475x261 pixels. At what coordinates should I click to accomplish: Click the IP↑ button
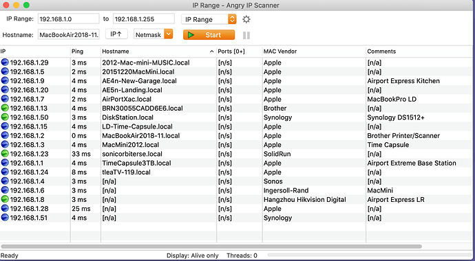116,34
